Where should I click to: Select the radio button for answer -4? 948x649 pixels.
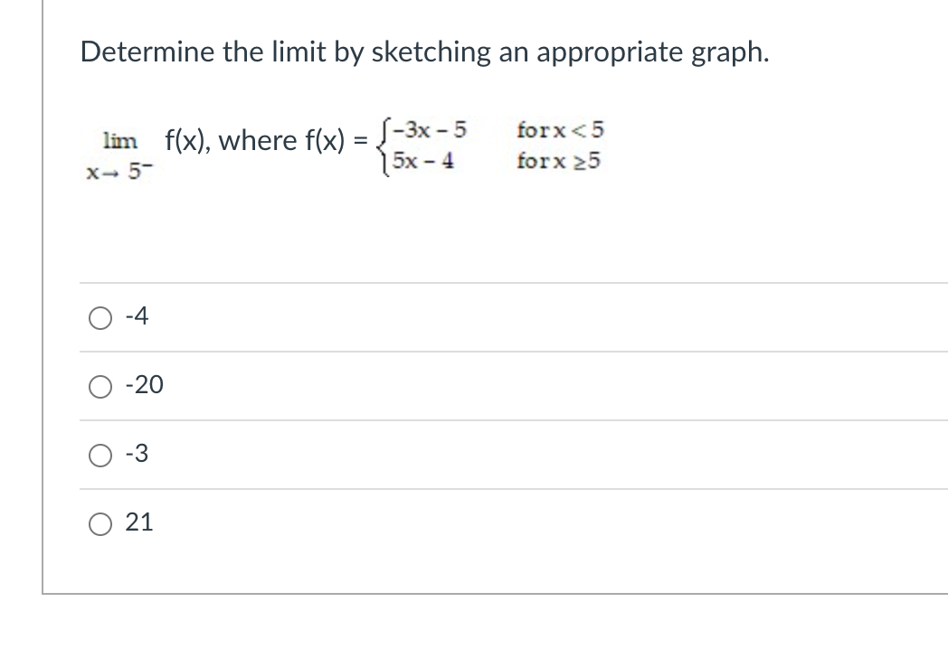pyautogui.click(x=100, y=316)
